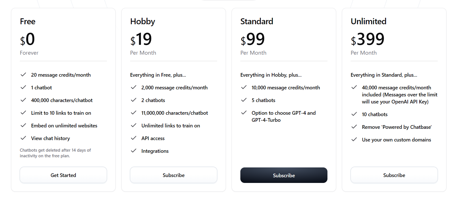
Task: Click the Get Started button in Free plan
Action: (63, 175)
